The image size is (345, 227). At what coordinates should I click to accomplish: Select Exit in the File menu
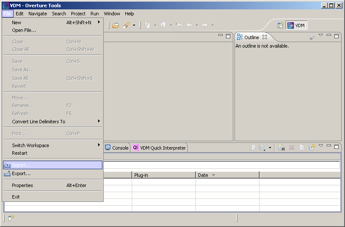(x=53, y=197)
